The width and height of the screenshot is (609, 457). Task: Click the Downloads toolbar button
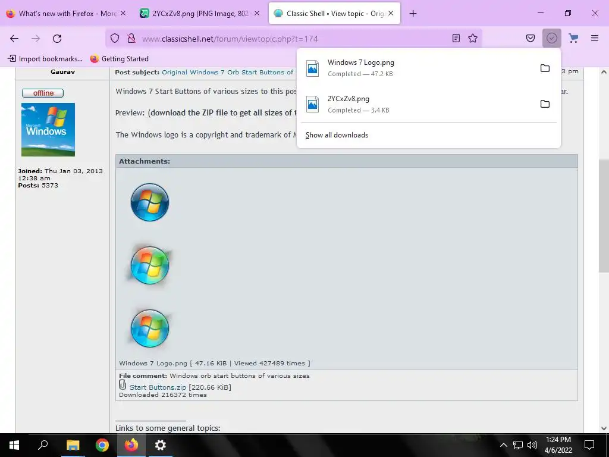tap(551, 38)
